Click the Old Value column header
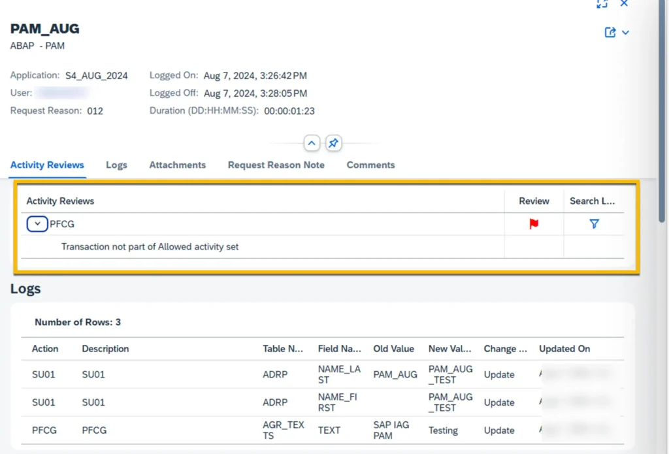This screenshot has height=454, width=669. (x=393, y=349)
